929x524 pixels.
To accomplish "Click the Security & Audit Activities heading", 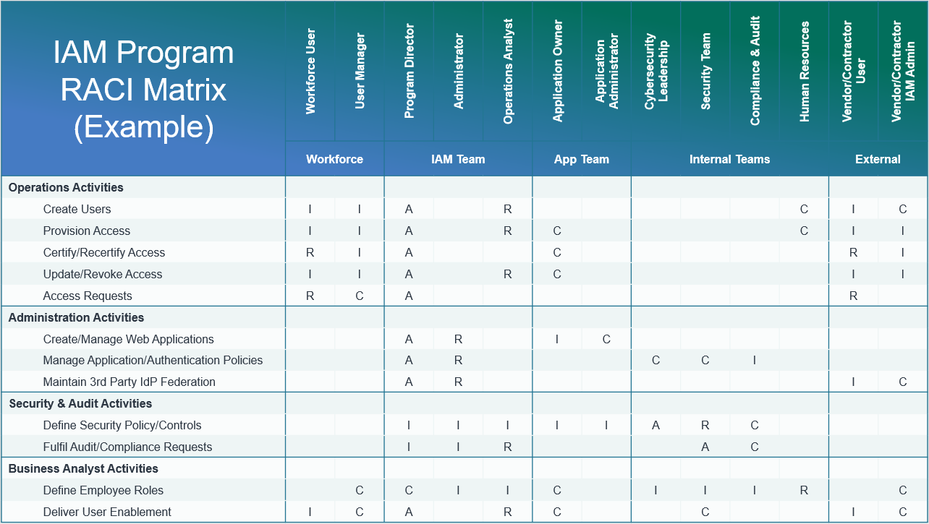I will tap(80, 403).
